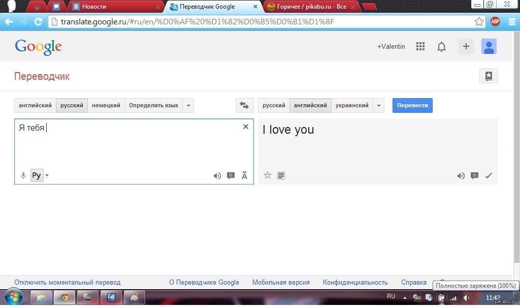Image resolution: width=520 pixels, height=307 pixels.
Task: Open the Adblock Plus extension icon
Action: [495, 22]
